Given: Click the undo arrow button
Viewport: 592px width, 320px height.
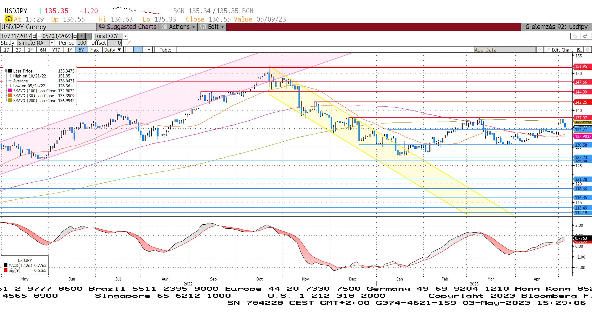Looking at the screenshot, I should tap(575, 36).
